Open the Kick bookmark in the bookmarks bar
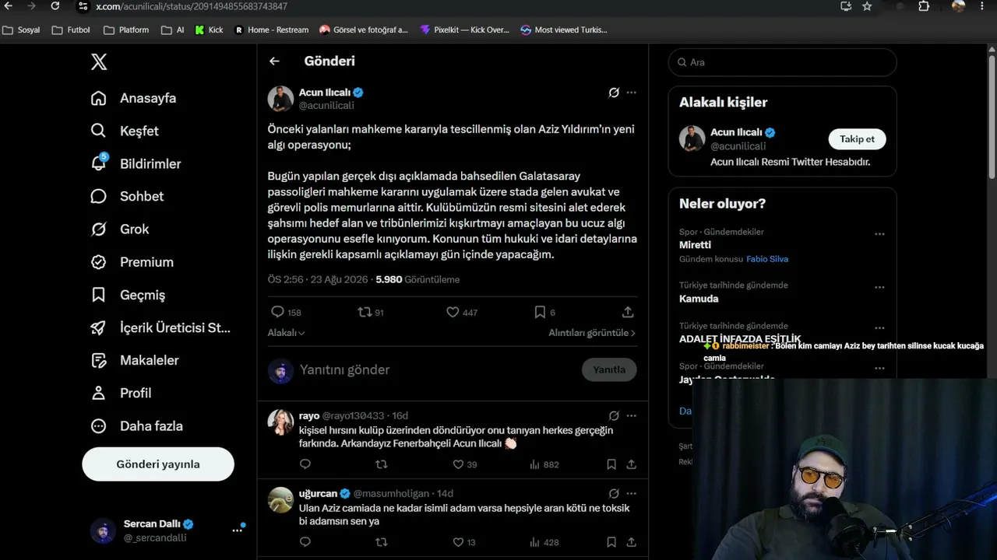Image resolution: width=997 pixels, height=560 pixels. [209, 30]
